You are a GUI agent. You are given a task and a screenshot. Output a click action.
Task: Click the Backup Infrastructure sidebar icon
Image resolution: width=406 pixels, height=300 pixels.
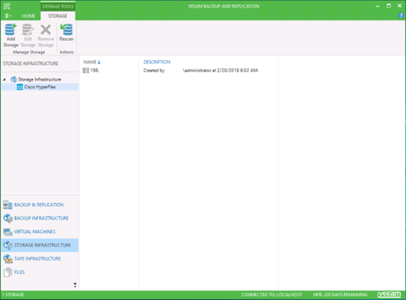(8, 219)
